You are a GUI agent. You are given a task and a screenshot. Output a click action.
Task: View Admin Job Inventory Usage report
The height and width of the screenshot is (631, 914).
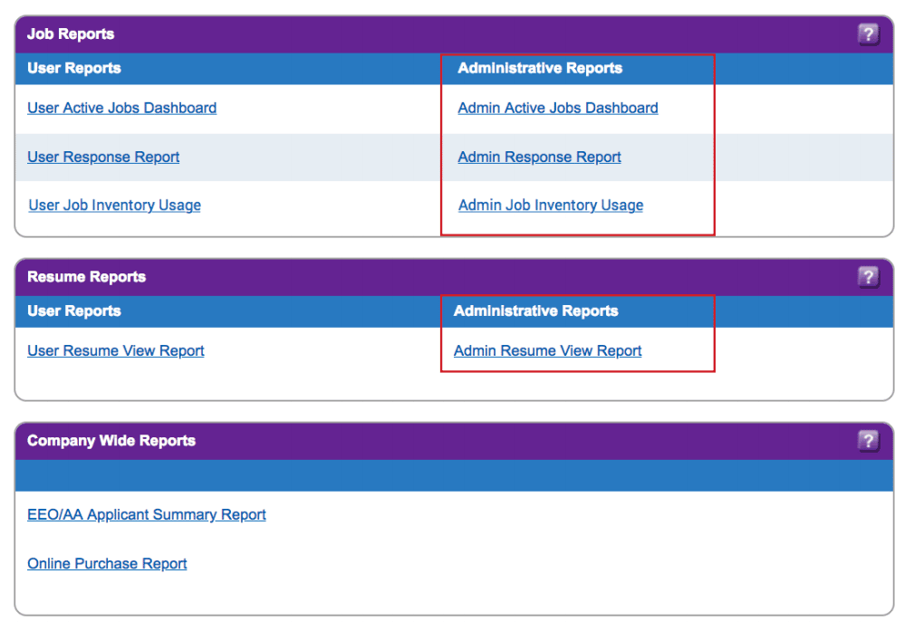coord(551,206)
